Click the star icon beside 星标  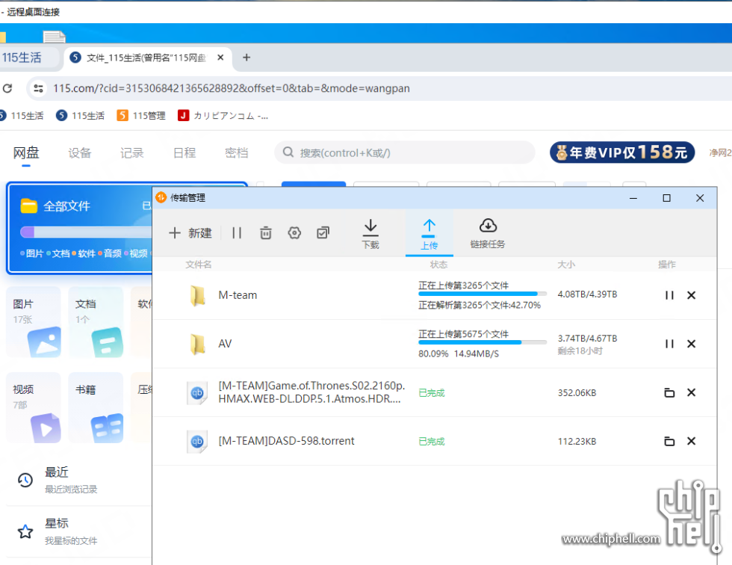coord(25,531)
